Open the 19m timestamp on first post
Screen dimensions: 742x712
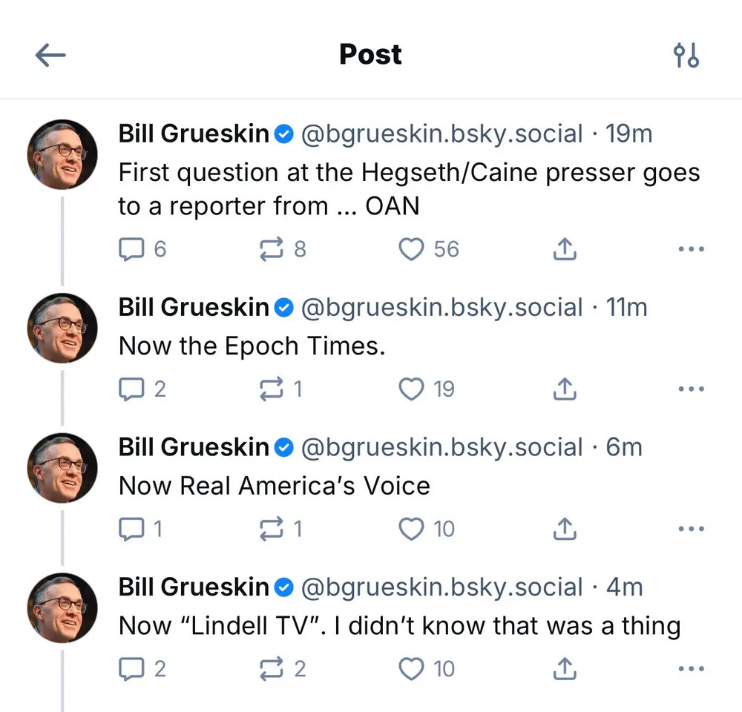coord(628,133)
